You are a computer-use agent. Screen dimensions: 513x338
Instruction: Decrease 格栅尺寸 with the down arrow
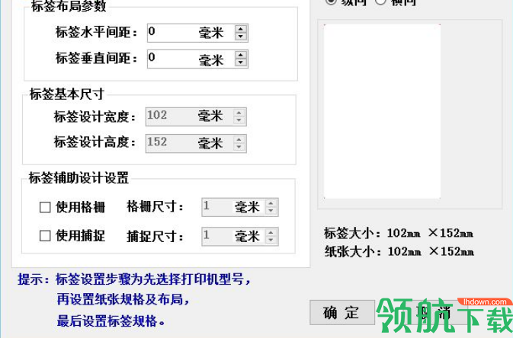tap(271, 211)
